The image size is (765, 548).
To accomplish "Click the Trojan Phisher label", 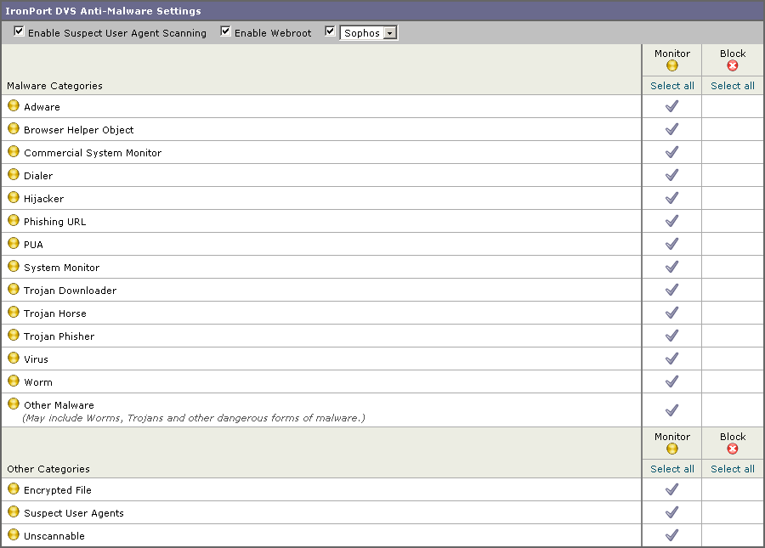I will coord(59,336).
